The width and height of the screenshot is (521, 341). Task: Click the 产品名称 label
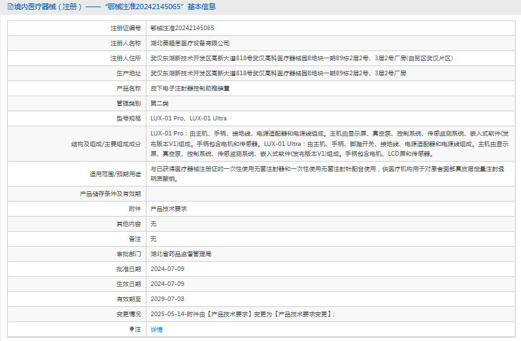tap(129, 88)
